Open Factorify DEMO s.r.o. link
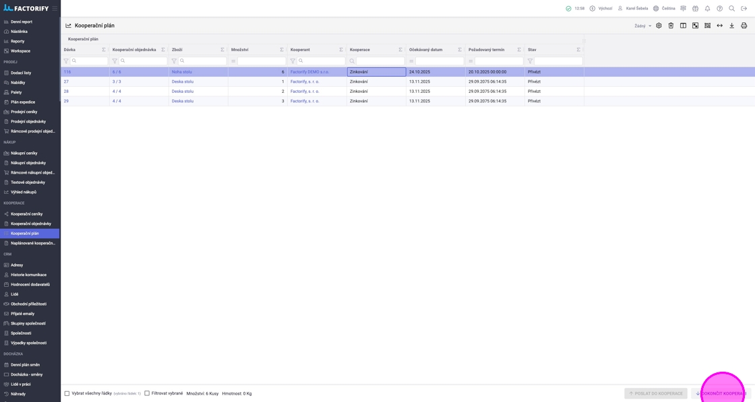Image resolution: width=755 pixels, height=402 pixels. point(309,71)
